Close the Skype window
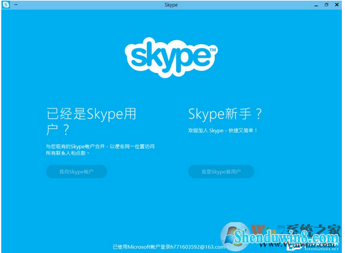345x253 pixels. [337, 4]
